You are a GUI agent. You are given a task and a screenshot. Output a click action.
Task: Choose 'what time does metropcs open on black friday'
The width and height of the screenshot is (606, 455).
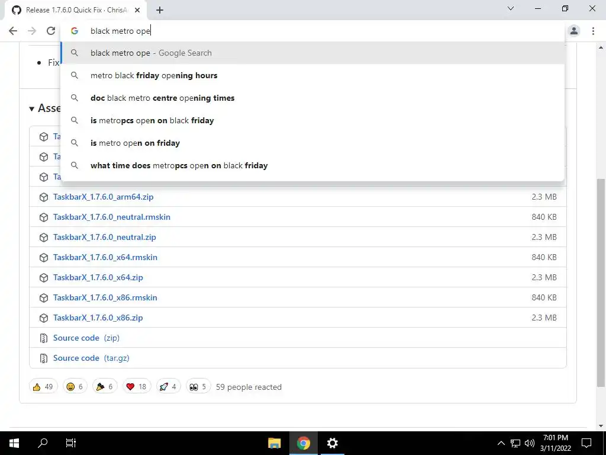tap(313, 165)
